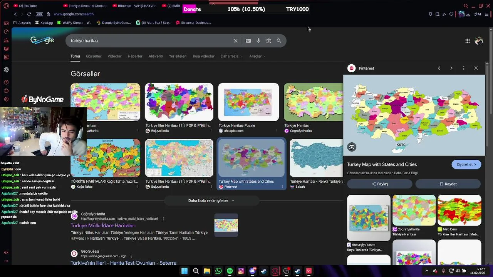The width and height of the screenshot is (493, 277).
Task: Open Instagram from the taskbar
Action: coord(241,271)
